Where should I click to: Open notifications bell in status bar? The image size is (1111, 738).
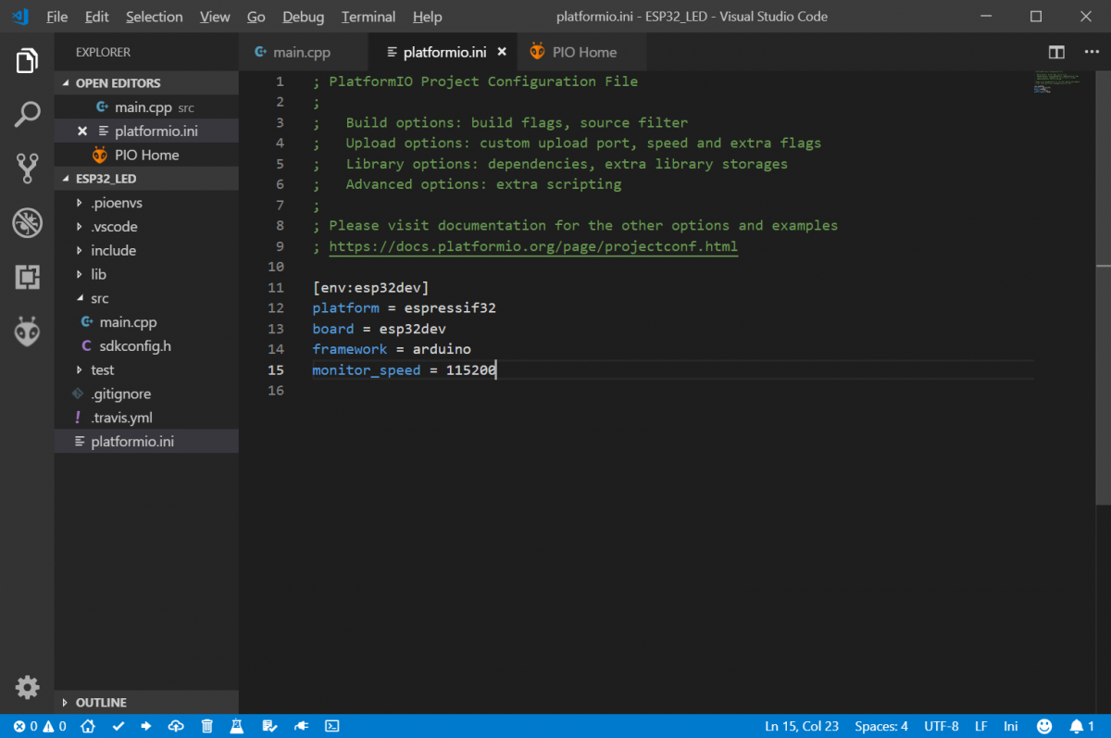(x=1081, y=726)
